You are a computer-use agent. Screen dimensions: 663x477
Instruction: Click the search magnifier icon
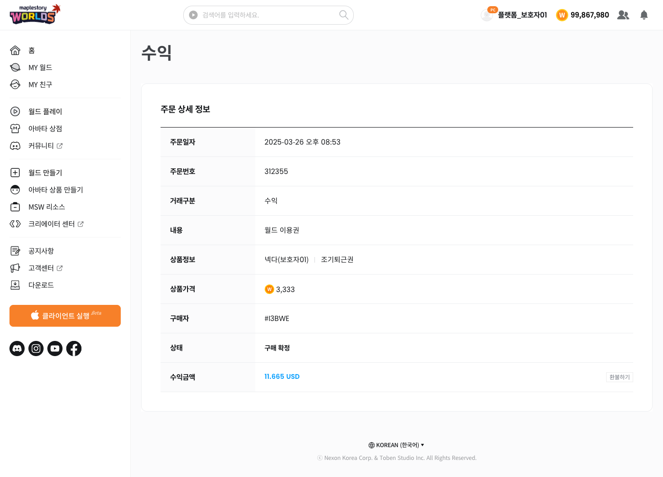tap(344, 15)
